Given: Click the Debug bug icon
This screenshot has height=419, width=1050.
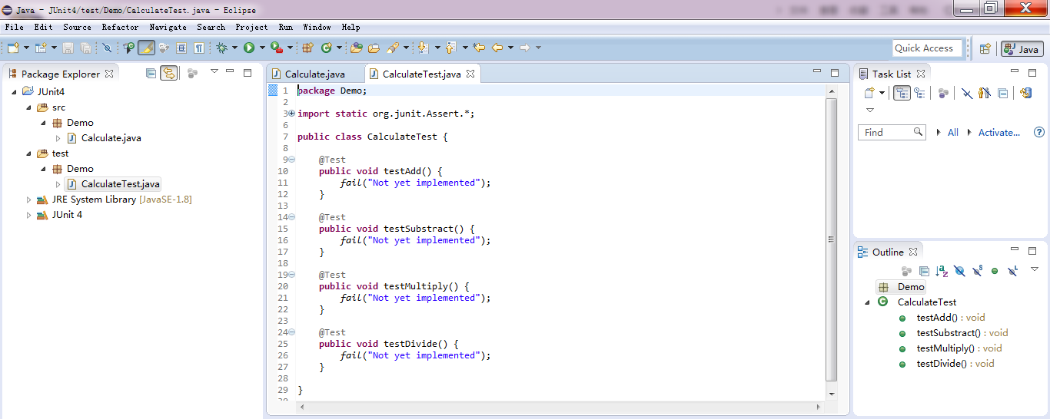Looking at the screenshot, I should 221,48.
